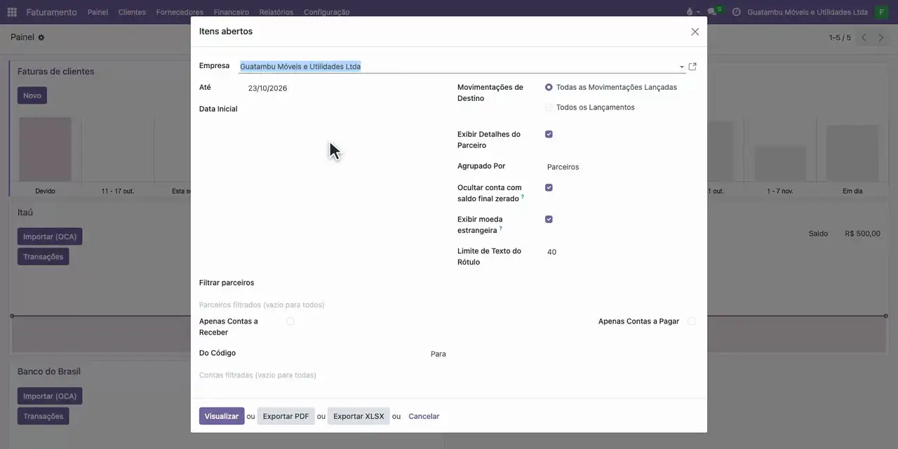The image size is (898, 449).
Task: Open the apps grid menu icon
Action: click(12, 12)
